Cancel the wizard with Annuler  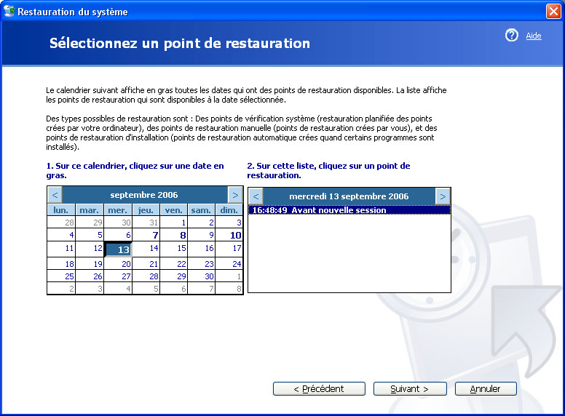click(485, 389)
